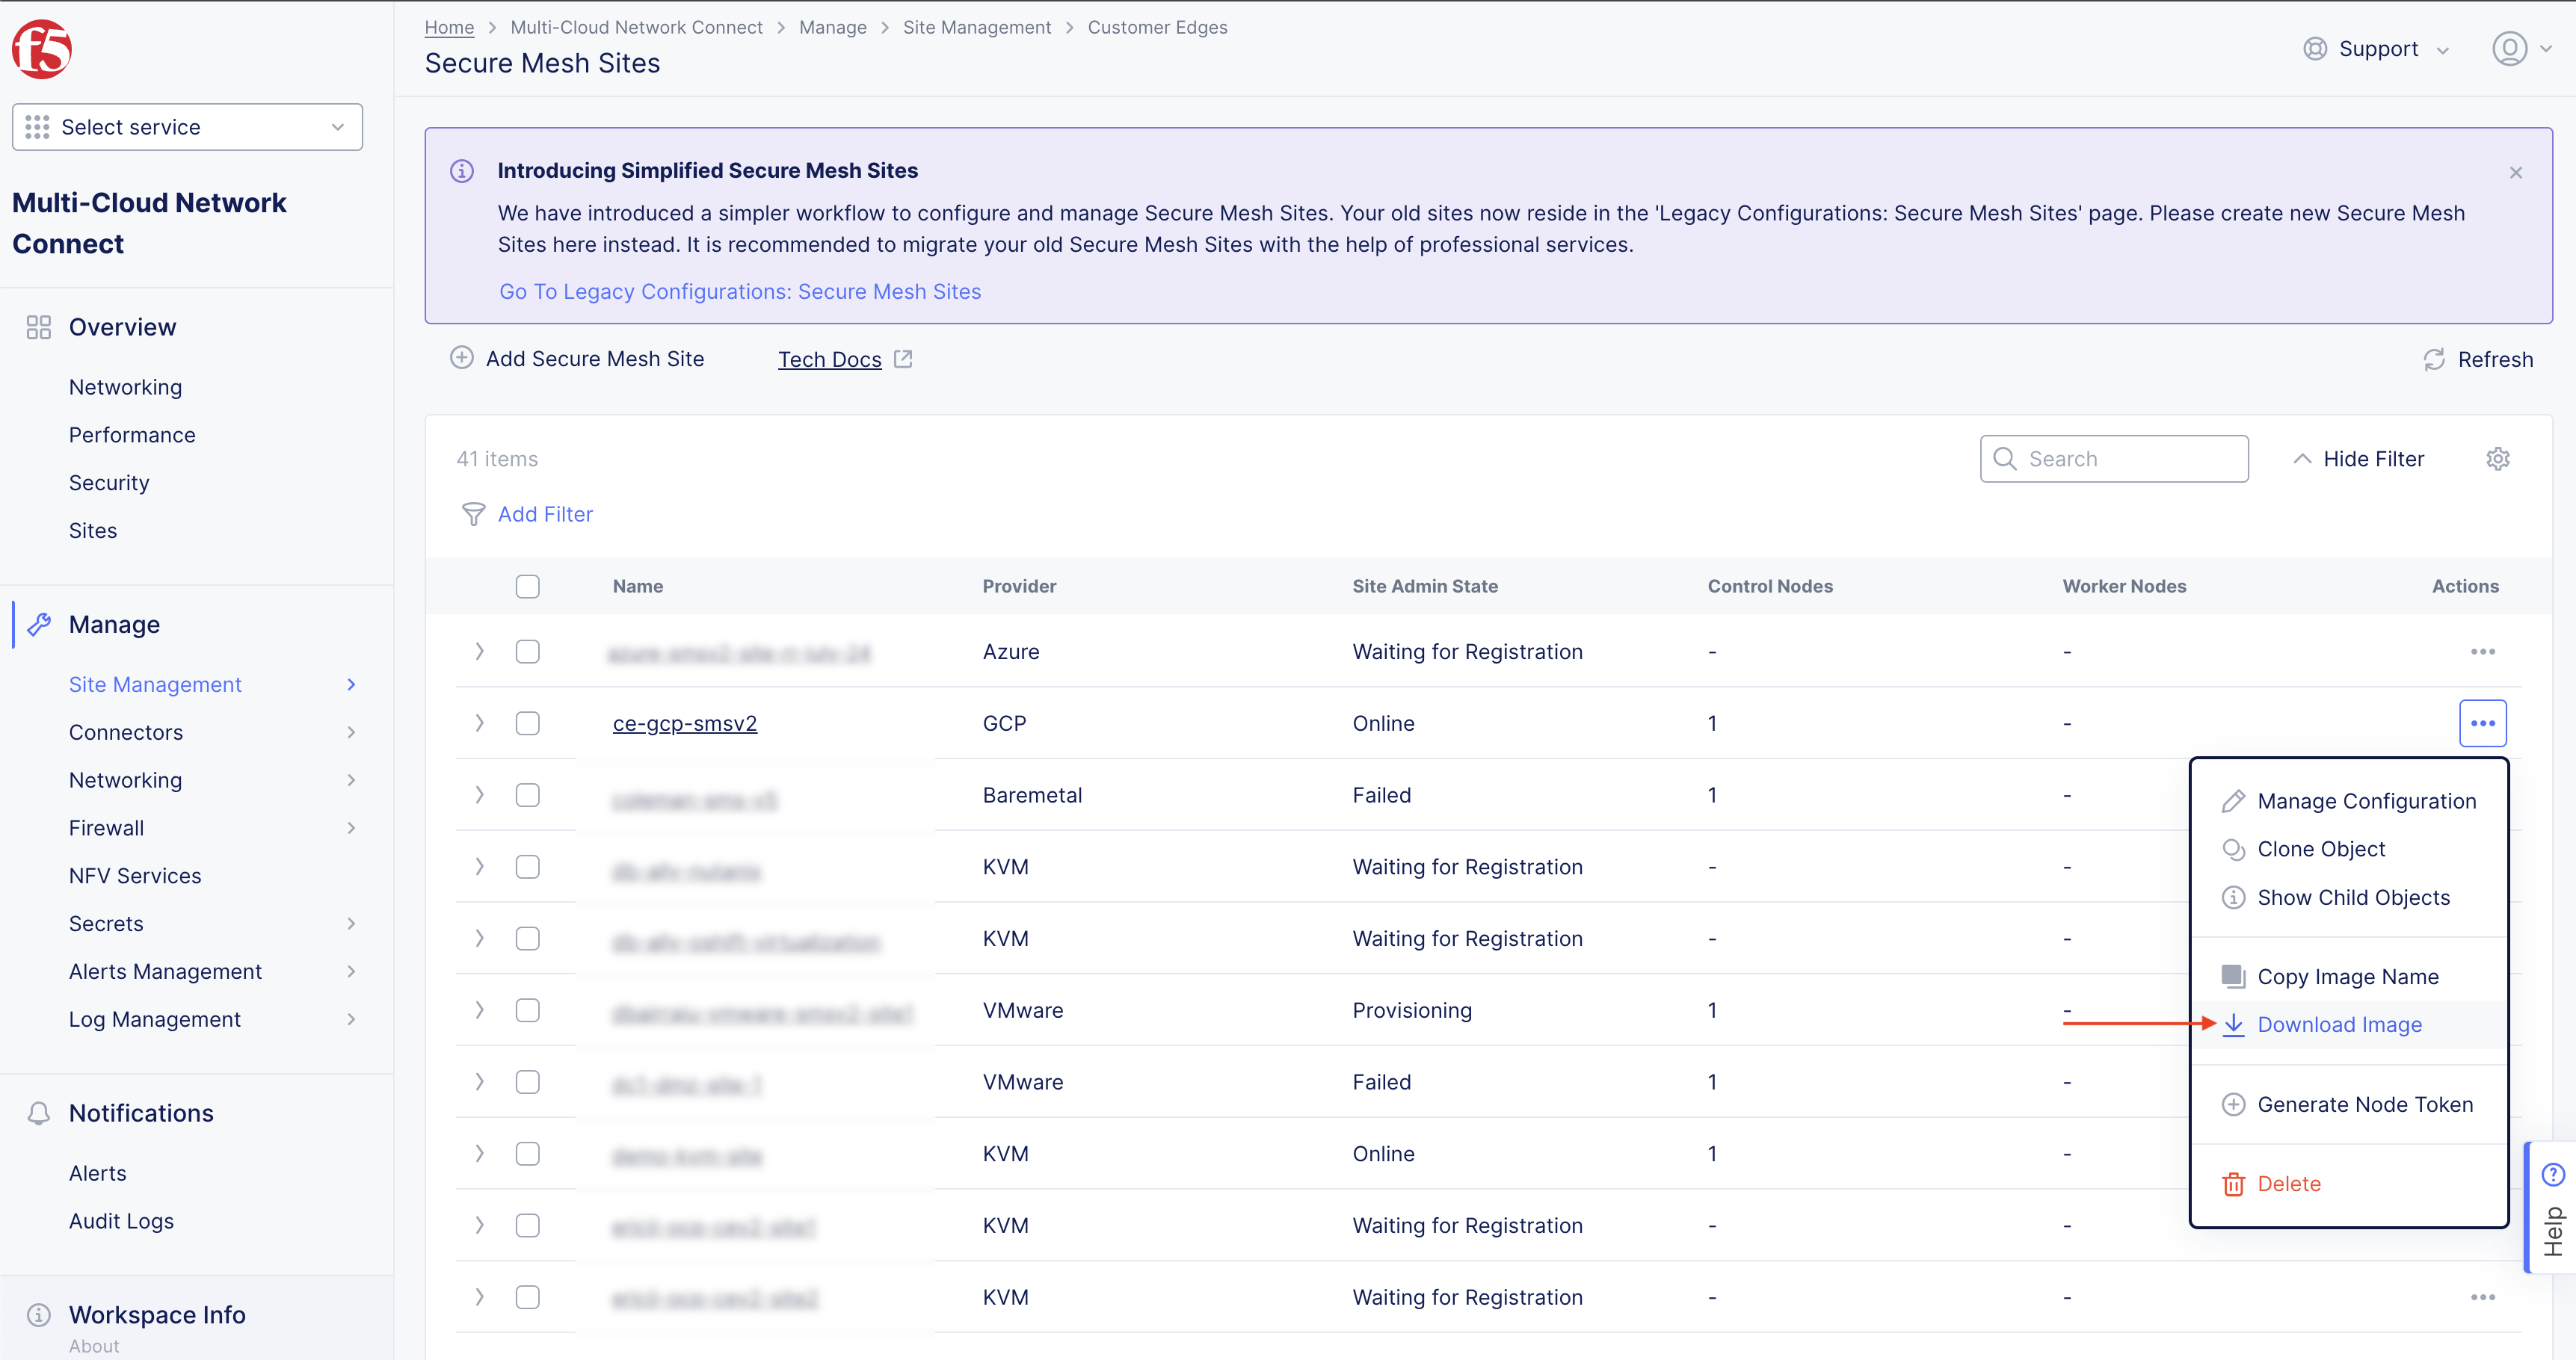Open actions ellipsis for the Azure site row

tap(2482, 652)
